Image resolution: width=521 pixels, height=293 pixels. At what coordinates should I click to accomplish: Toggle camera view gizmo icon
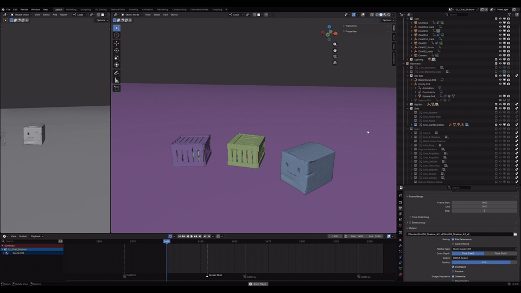pos(335,56)
